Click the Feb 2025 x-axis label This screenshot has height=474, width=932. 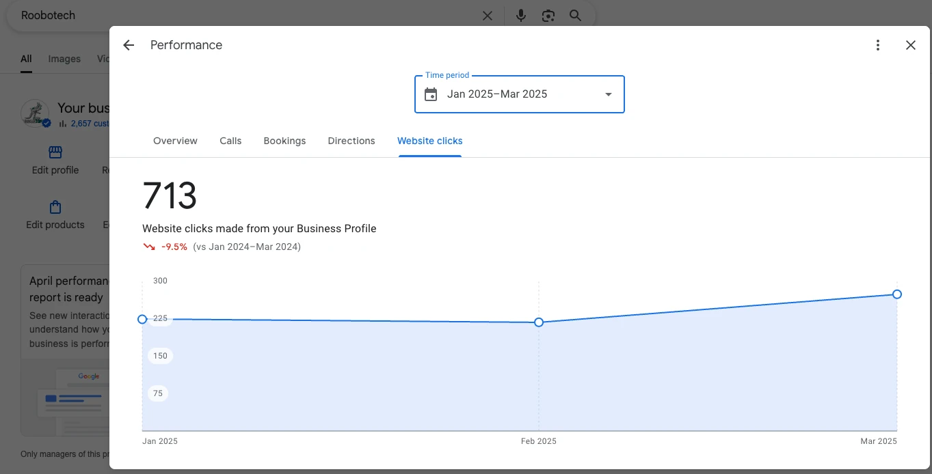pyautogui.click(x=539, y=441)
